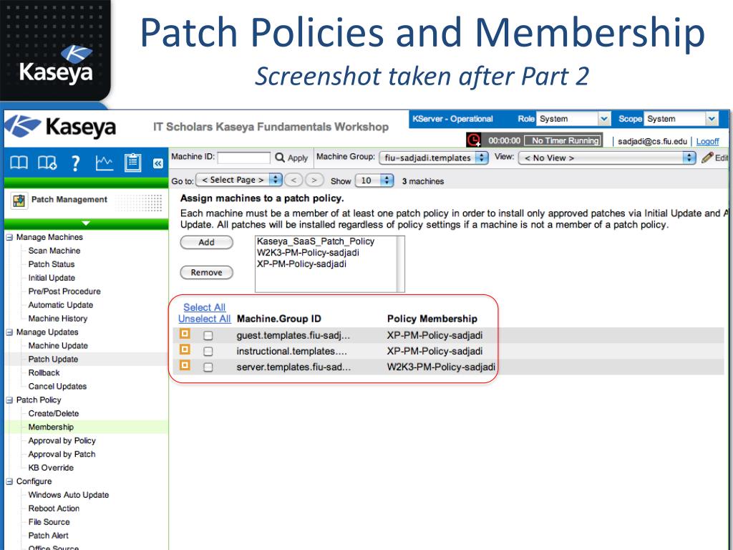Collapse the Manage Machines tree section
Screen dimensions: 733x550
(x=9, y=238)
